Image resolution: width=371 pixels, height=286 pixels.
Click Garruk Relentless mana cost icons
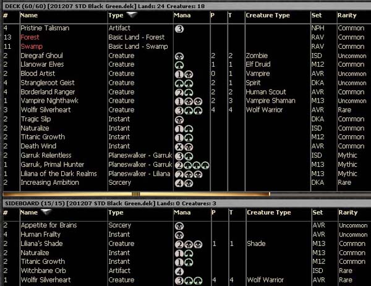[x=184, y=156]
